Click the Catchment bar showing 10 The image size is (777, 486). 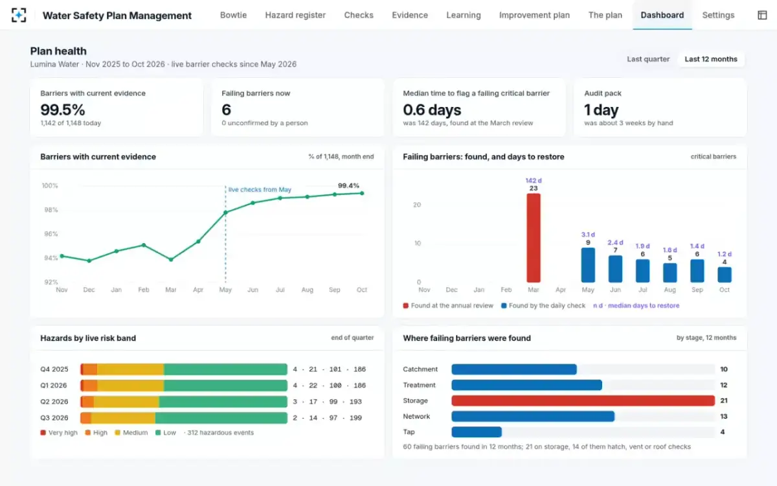click(514, 369)
